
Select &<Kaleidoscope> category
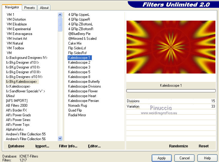click(18, 86)
